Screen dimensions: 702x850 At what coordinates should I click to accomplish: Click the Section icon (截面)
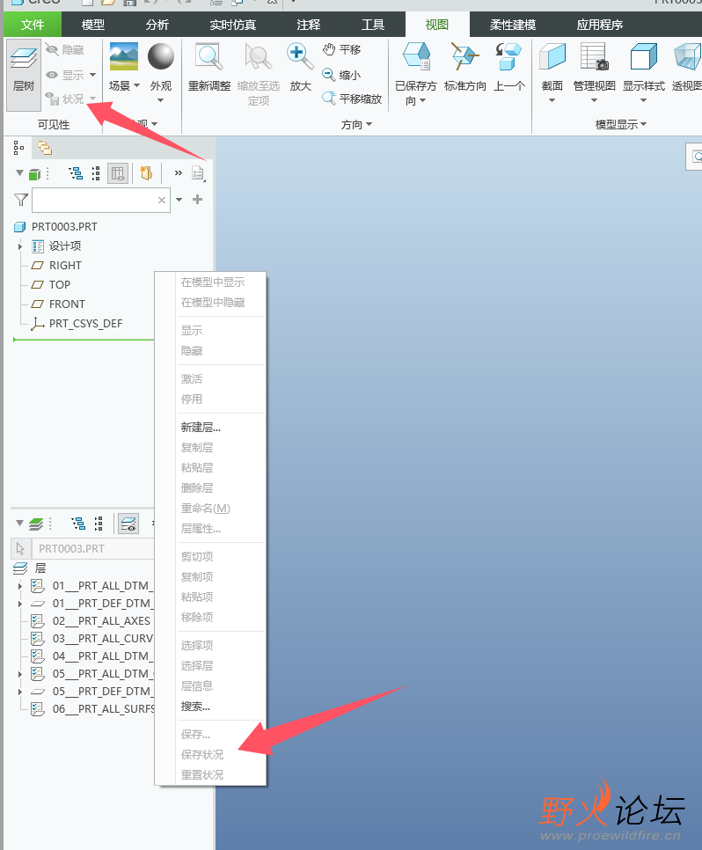[552, 57]
